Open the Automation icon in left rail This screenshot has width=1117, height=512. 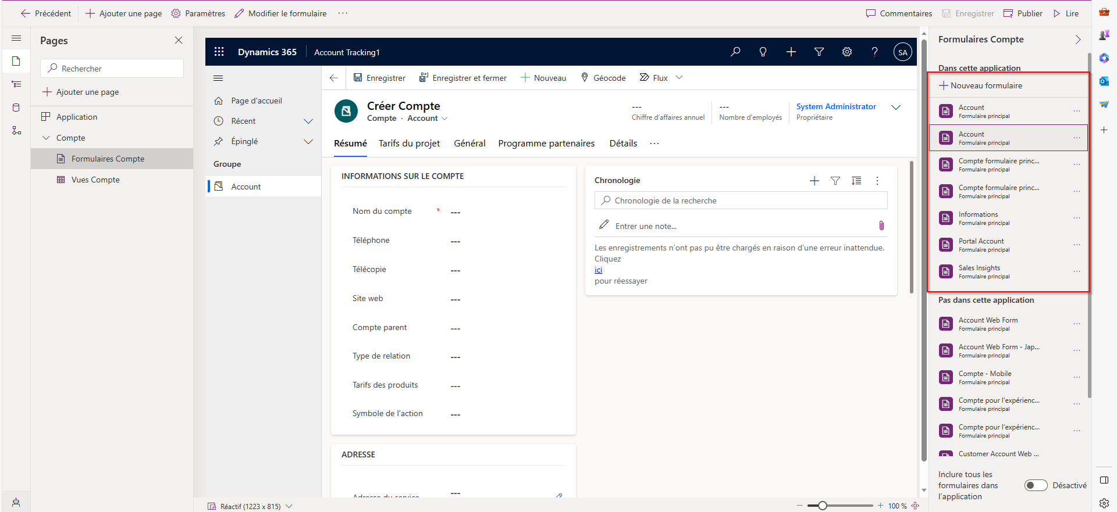tap(16, 131)
